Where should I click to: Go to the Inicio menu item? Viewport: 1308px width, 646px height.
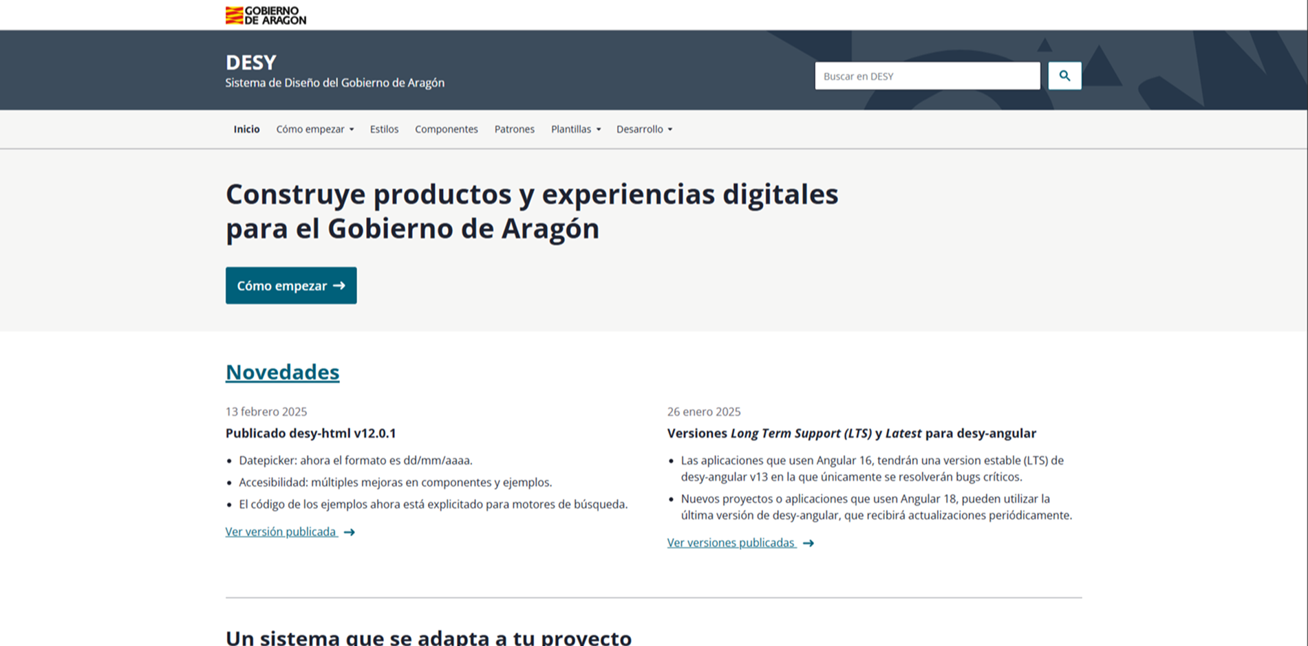(246, 129)
